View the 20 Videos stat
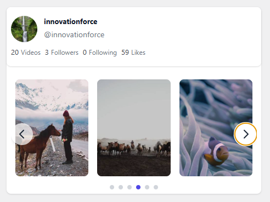Screen dimensions: 270x202 pos(26,53)
